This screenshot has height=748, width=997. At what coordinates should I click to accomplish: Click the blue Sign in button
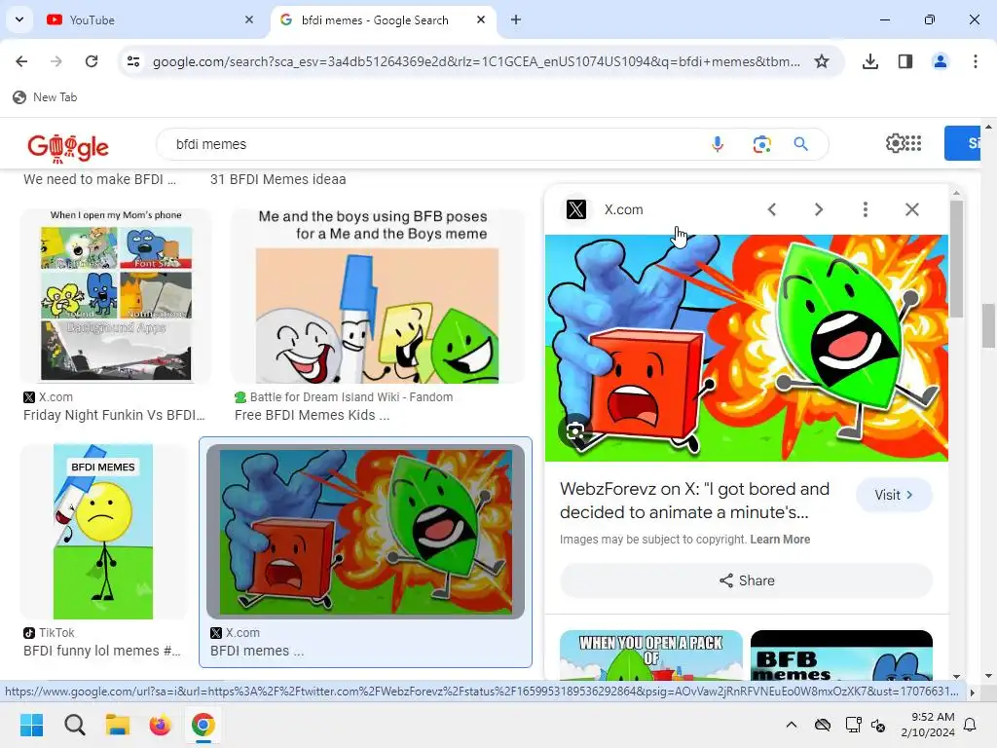point(963,143)
